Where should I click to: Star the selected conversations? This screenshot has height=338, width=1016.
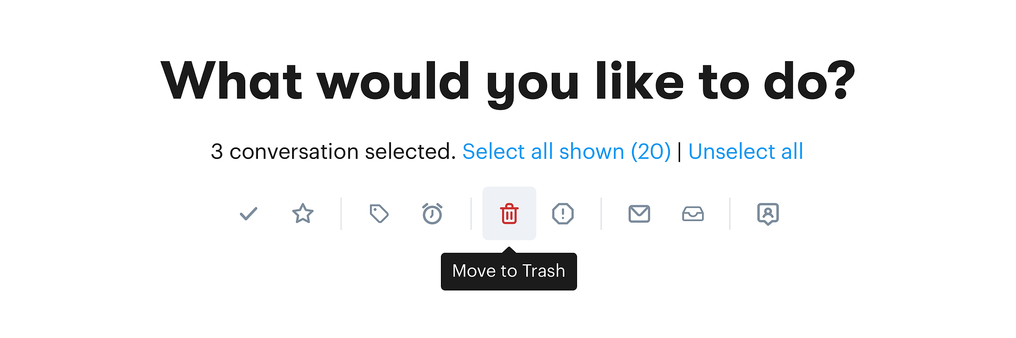[x=303, y=214]
